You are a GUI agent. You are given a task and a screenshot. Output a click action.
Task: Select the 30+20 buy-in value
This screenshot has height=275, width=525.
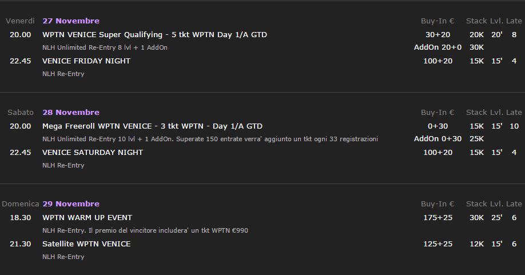coord(437,34)
